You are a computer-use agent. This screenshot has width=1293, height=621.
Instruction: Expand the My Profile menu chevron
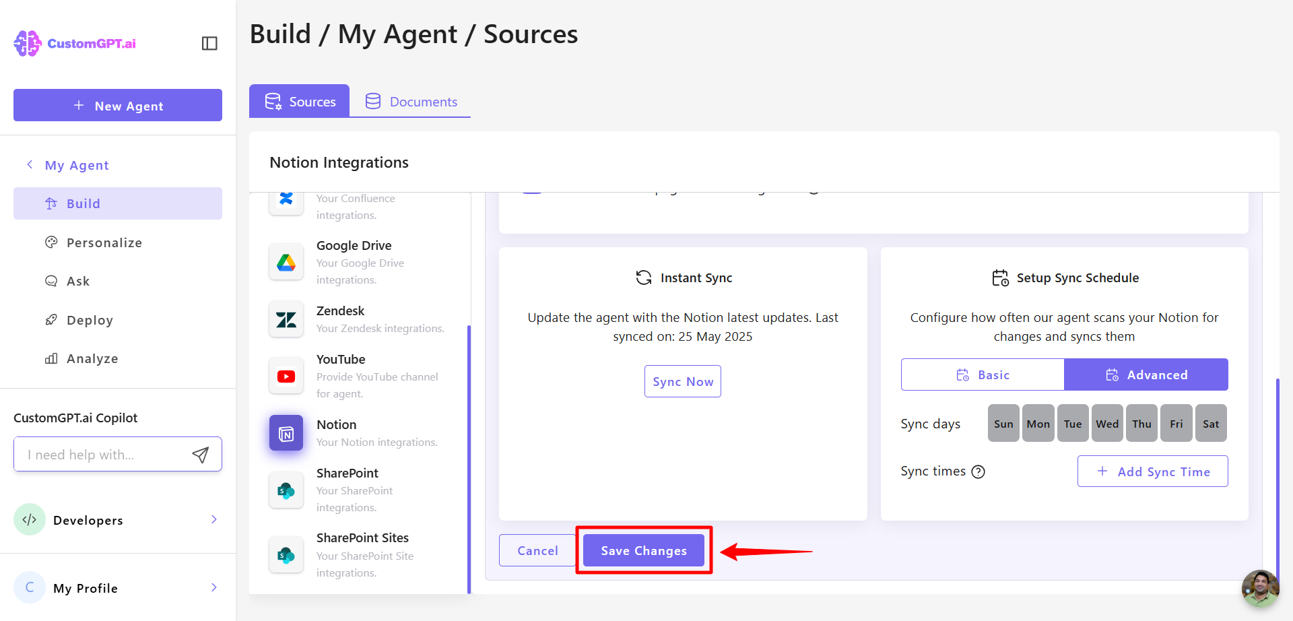[213, 587]
